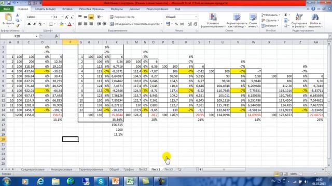Open PowerPoint from the taskbar
Viewport: 332px width, 186px height.
(115, 181)
